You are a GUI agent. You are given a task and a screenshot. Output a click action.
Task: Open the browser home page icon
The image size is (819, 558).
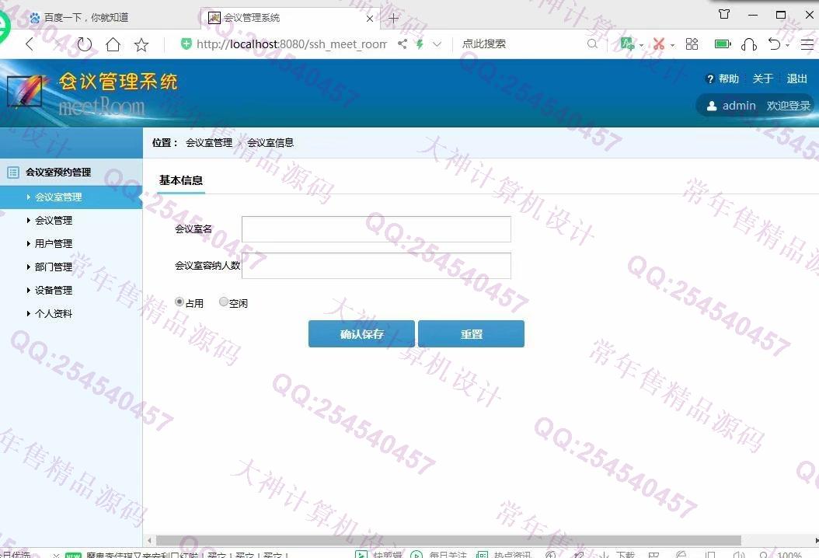point(113,44)
